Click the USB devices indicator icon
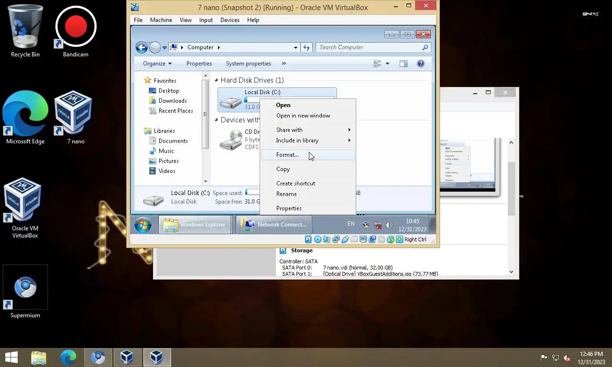Image resolution: width=612 pixels, height=367 pixels. pyautogui.click(x=345, y=239)
